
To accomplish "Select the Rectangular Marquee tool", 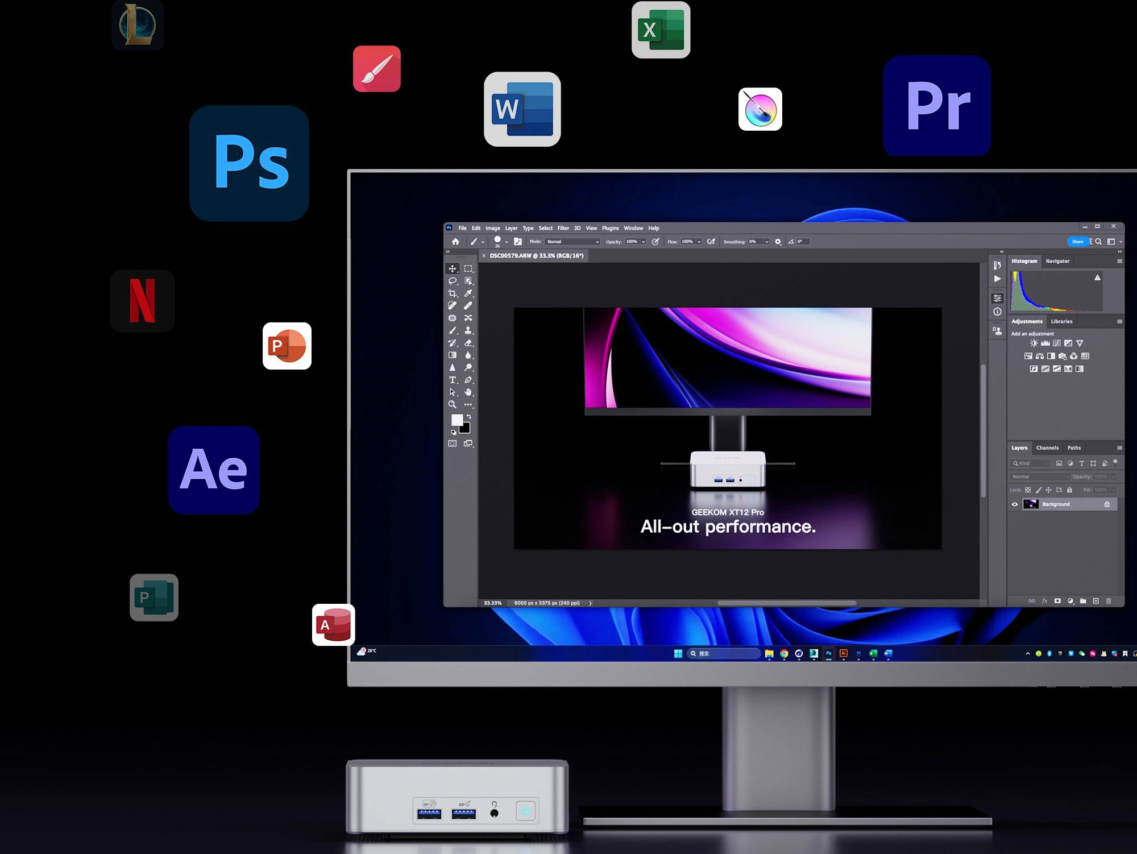I will pos(468,268).
